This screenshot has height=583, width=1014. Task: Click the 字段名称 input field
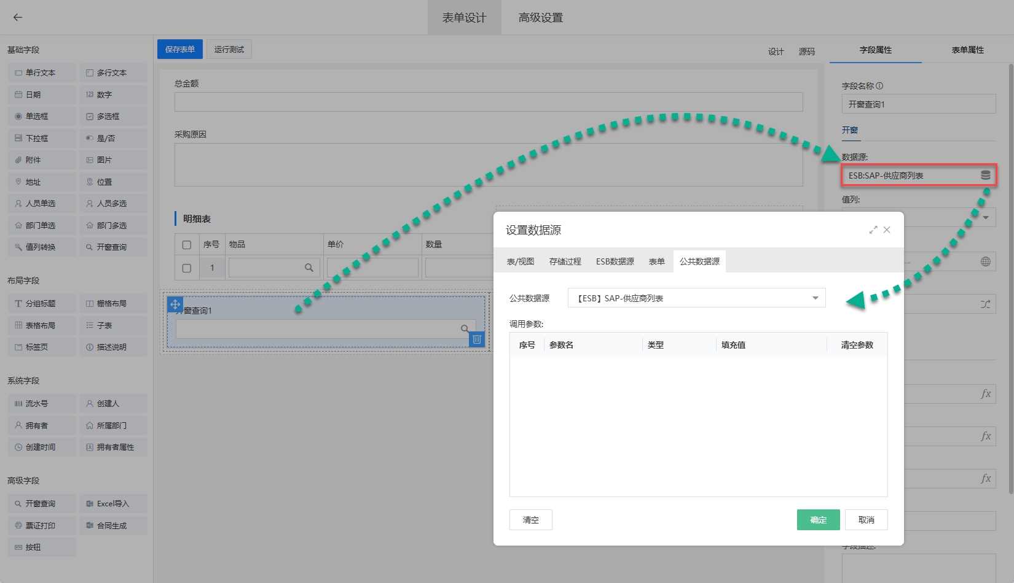(918, 104)
